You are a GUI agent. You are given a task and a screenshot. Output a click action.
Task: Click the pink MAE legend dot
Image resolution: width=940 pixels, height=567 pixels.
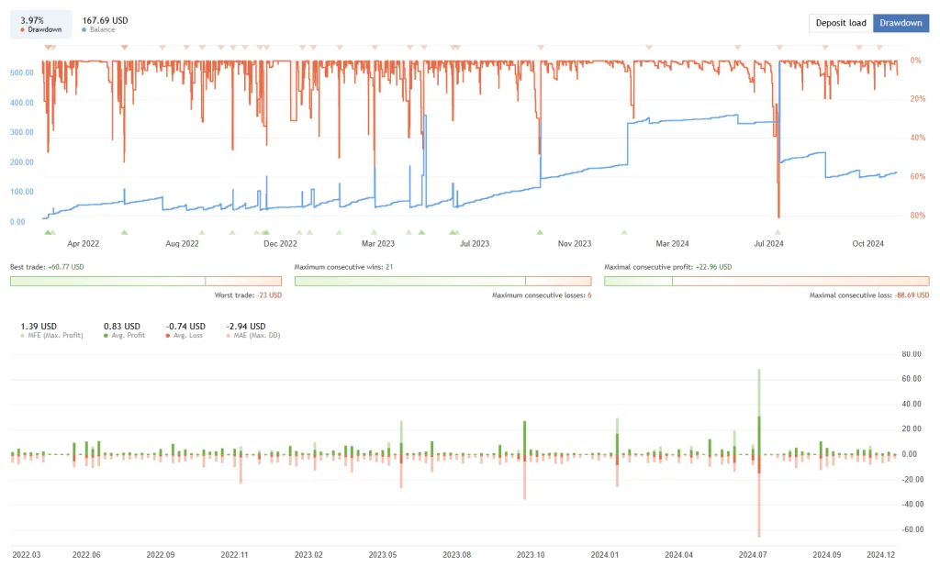[228, 336]
